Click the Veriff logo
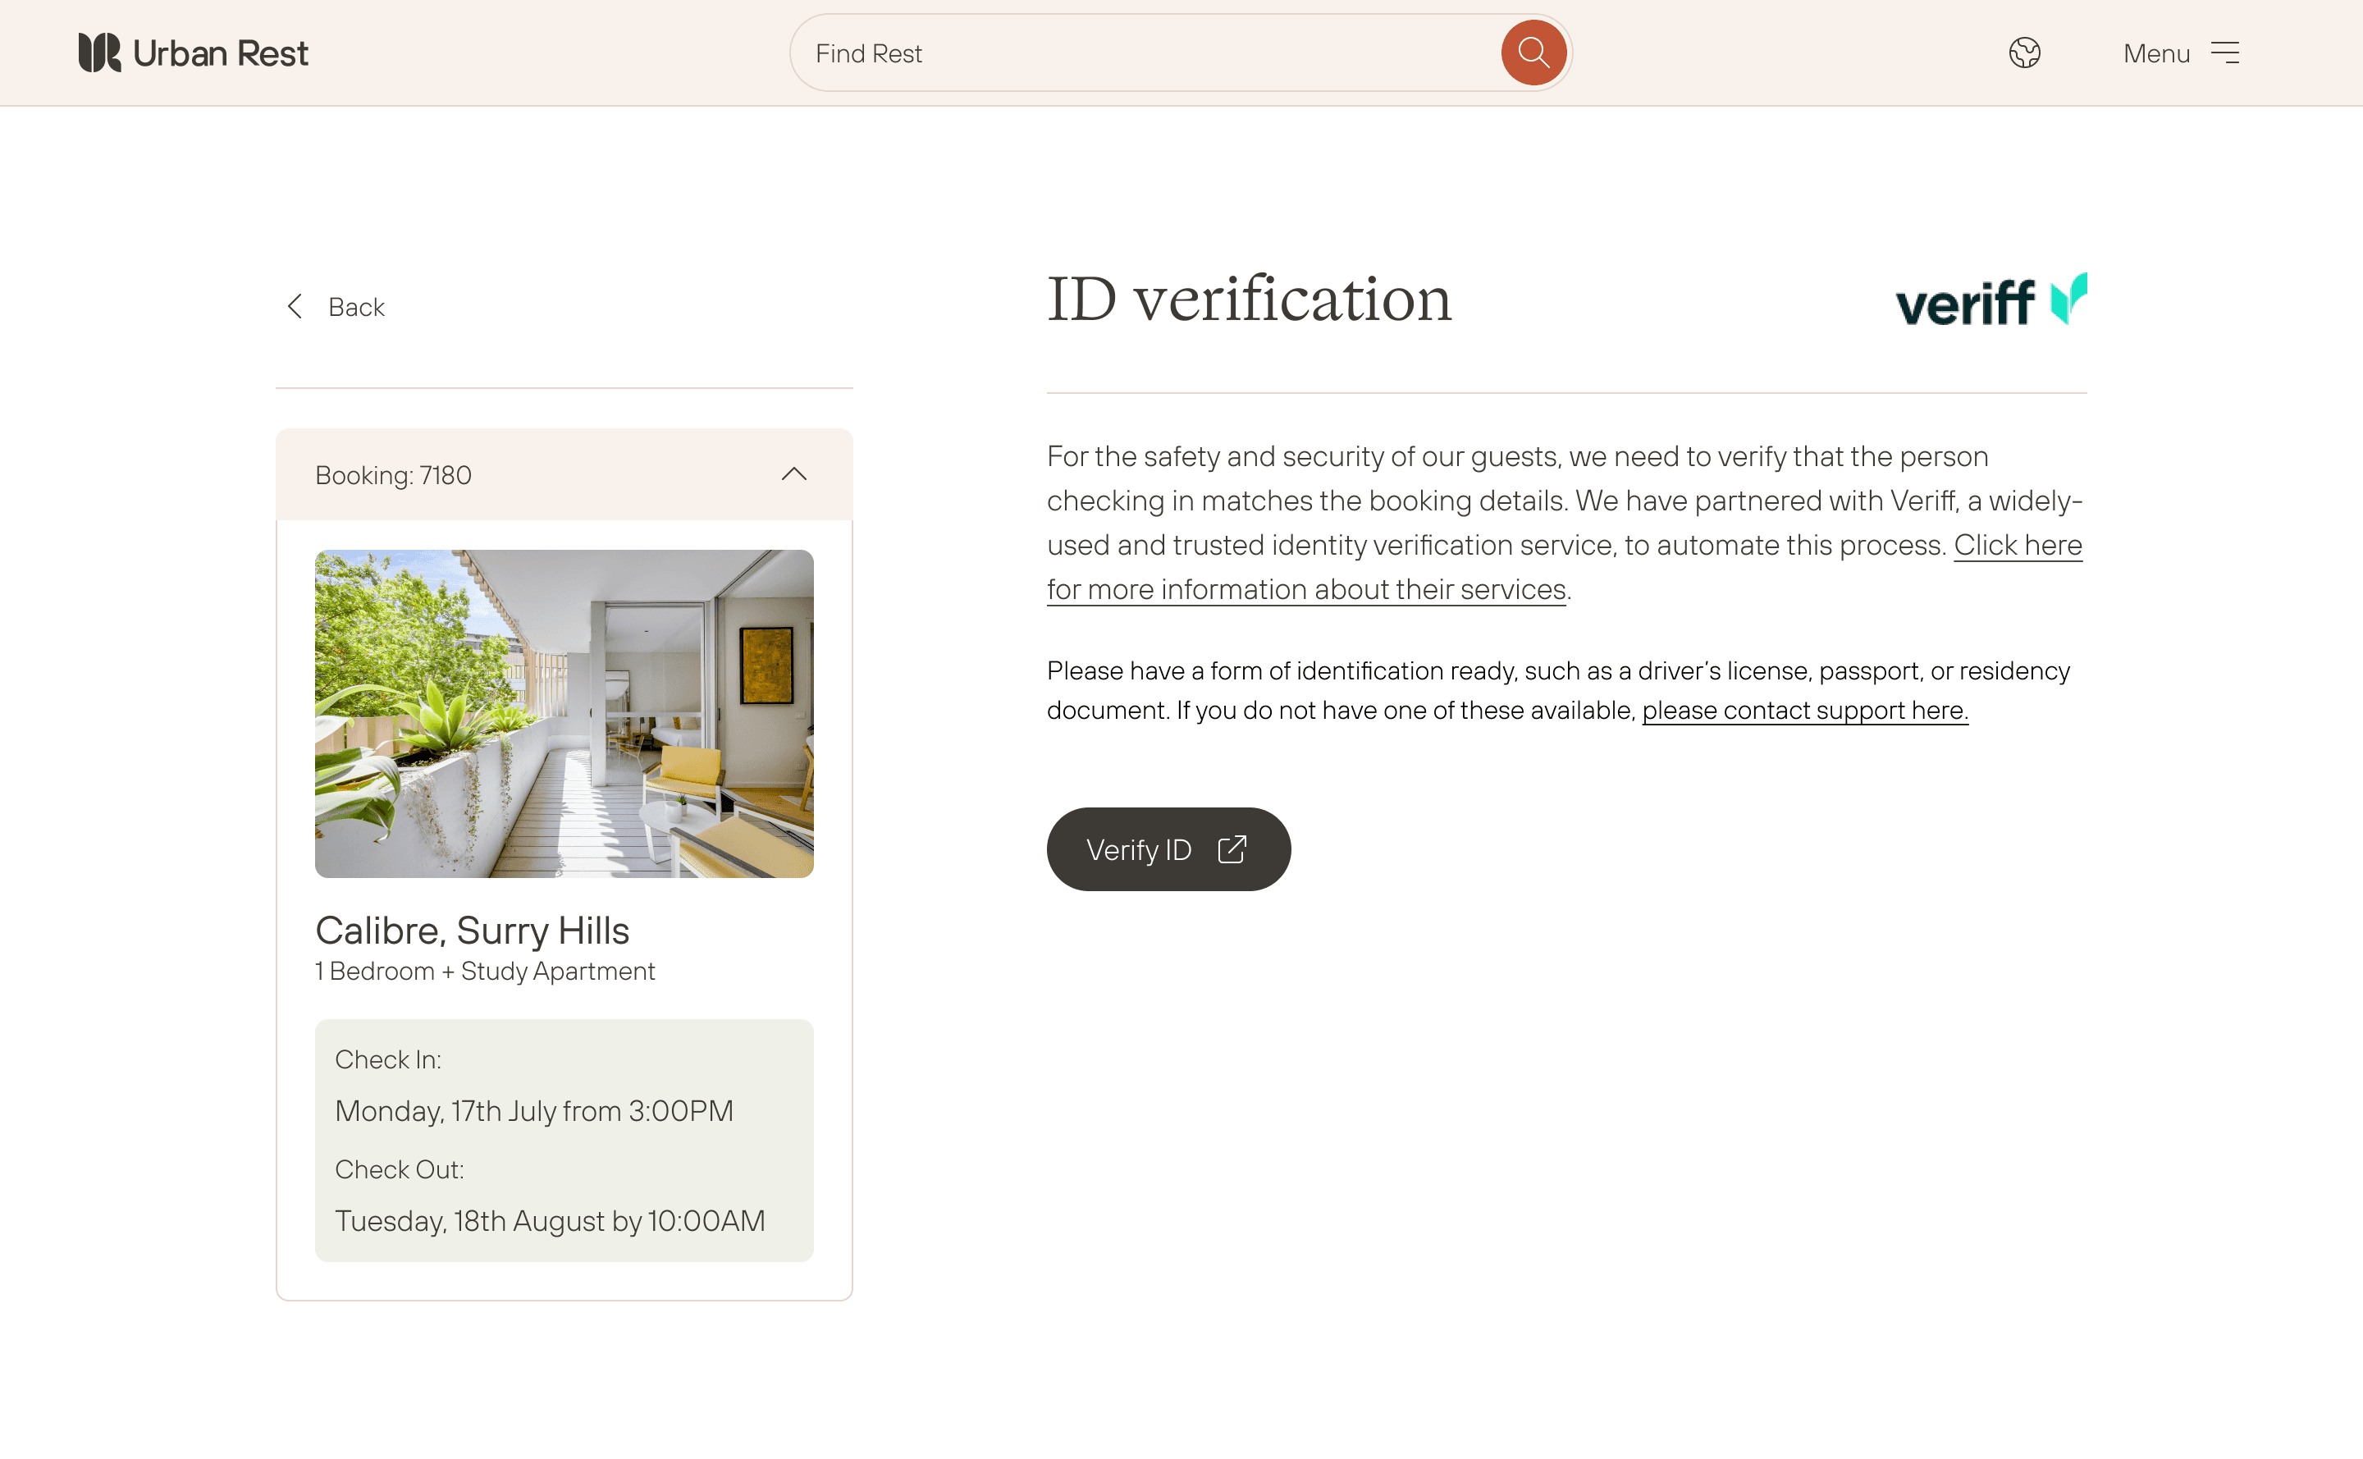The image size is (2363, 1459). [1990, 300]
